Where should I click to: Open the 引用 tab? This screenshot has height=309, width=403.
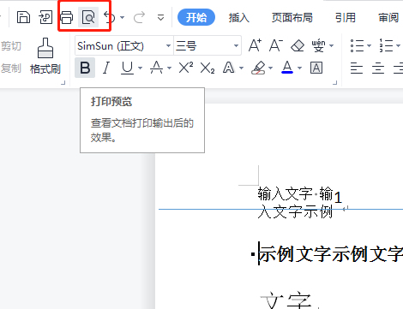click(346, 18)
